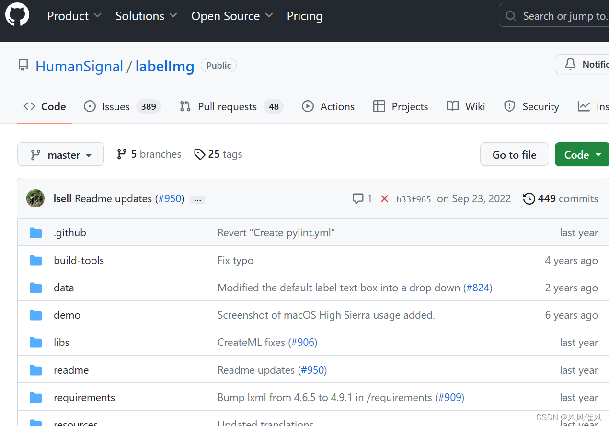The width and height of the screenshot is (609, 426).
Task: Open lsell author link
Action: pyautogui.click(x=63, y=198)
